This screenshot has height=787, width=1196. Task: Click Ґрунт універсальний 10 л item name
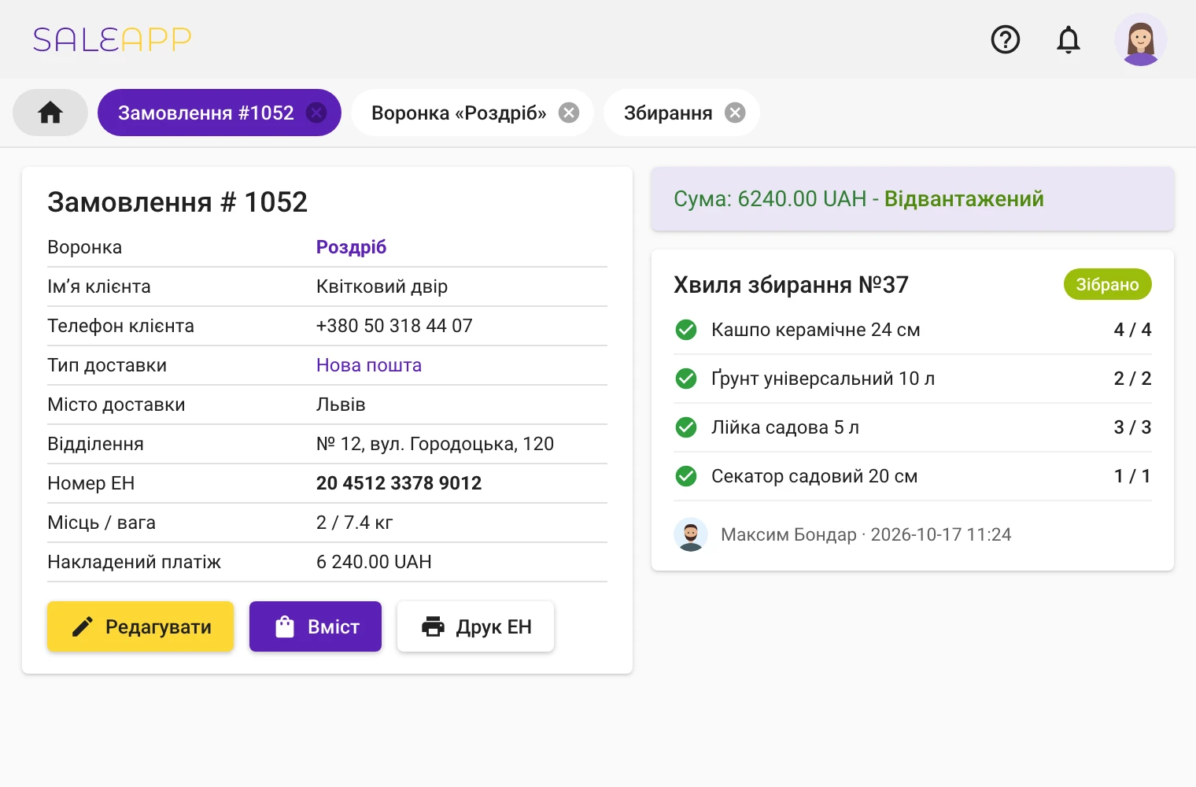(823, 379)
